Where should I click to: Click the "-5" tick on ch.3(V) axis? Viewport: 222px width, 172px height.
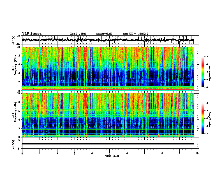(19, 149)
